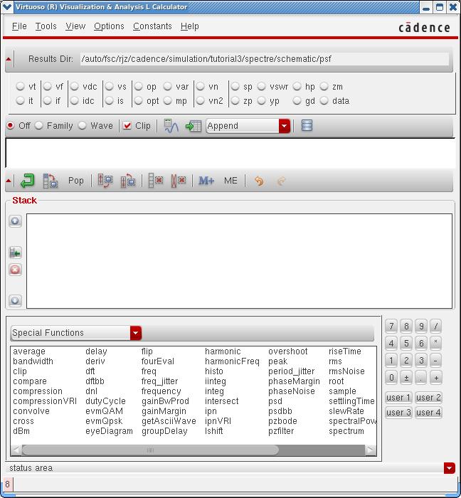This screenshot has width=461, height=498.
Task: Click in the expression buffer field
Action: point(231,153)
